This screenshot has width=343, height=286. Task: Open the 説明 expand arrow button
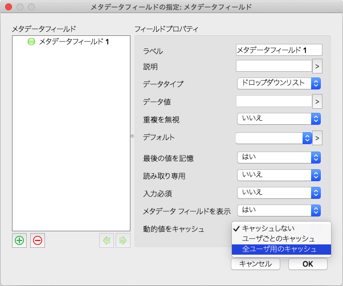[x=317, y=66]
